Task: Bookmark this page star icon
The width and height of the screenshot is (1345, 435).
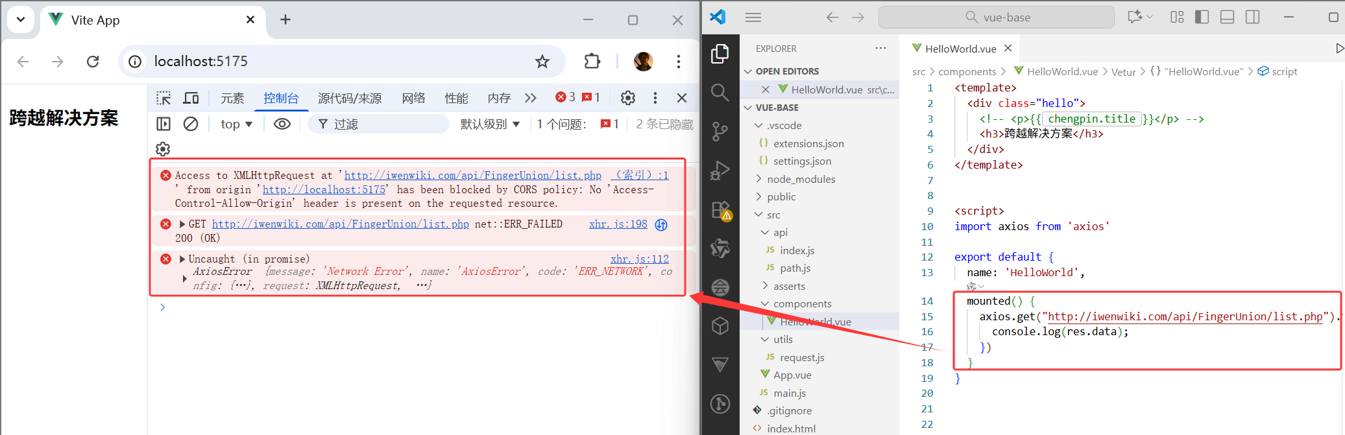Action: point(542,62)
